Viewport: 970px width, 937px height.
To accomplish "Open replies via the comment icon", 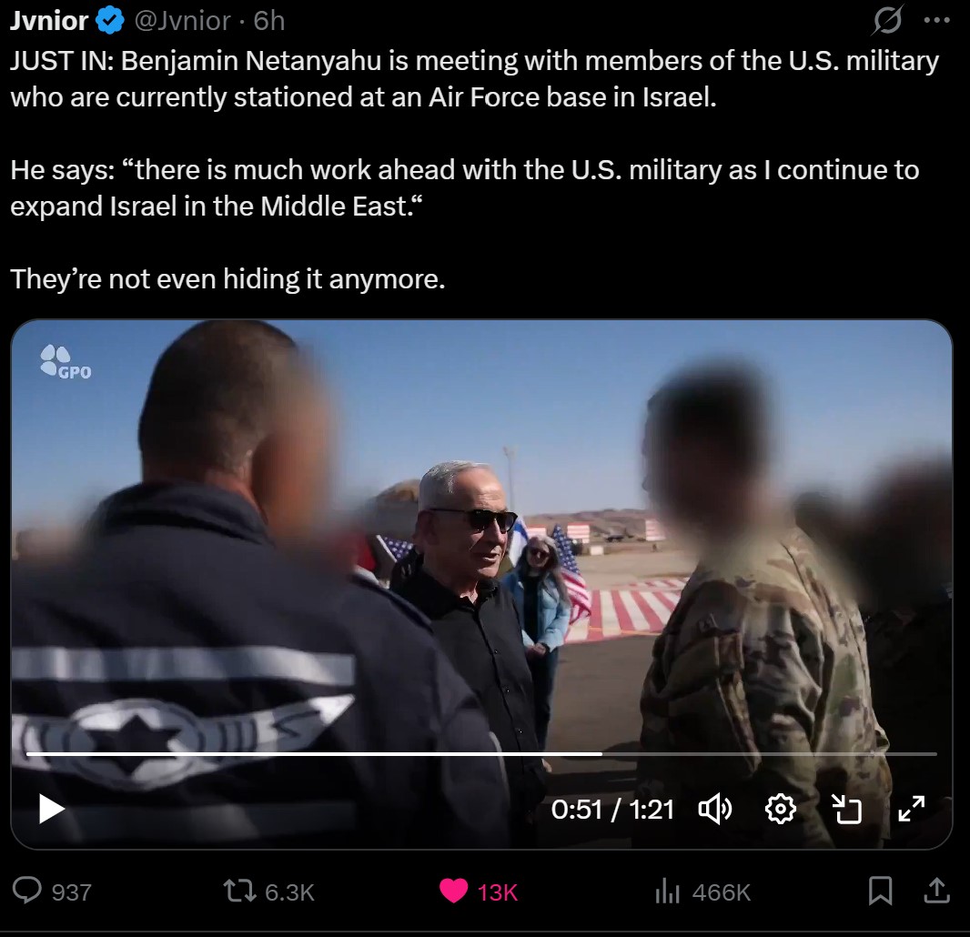I will pos(27,892).
